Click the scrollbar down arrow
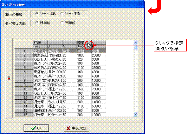This screenshot has width=187, height=134. (x=136, y=114)
